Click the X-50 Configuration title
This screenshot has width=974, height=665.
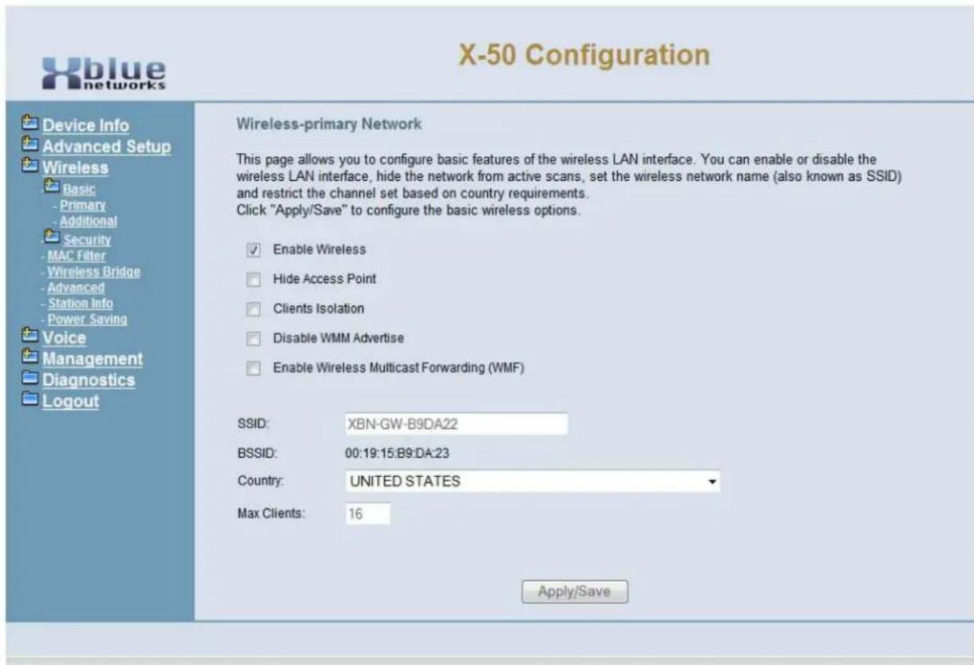coord(584,55)
